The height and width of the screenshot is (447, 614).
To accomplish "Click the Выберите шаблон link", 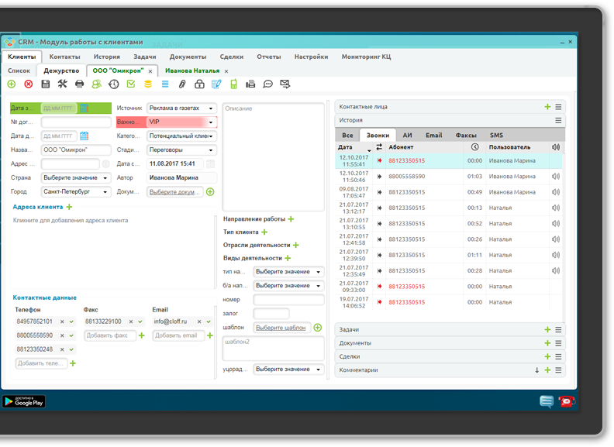I will (x=281, y=328).
